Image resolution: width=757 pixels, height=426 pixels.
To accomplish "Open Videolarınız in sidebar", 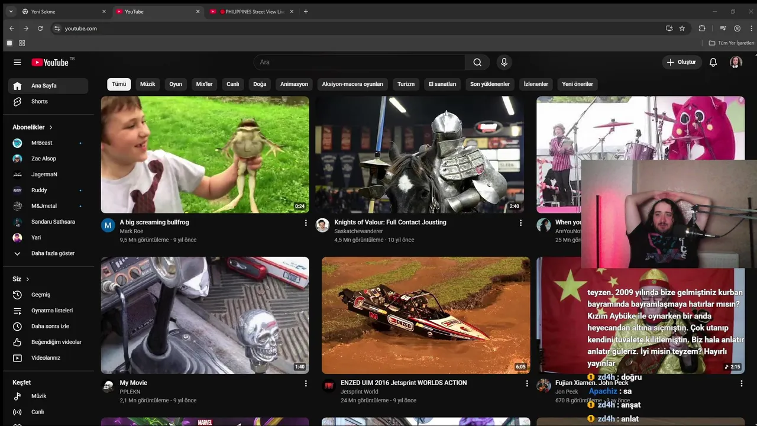I will [x=48, y=358].
